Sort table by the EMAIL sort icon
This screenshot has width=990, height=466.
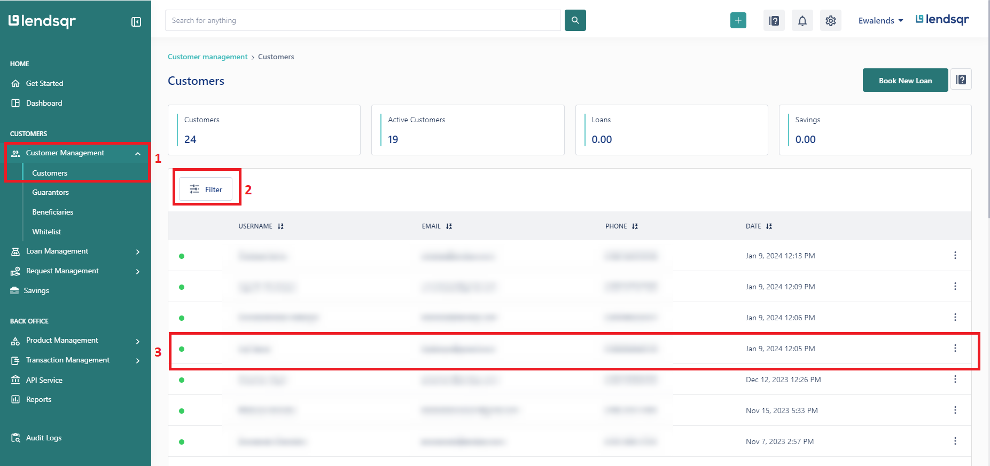[x=449, y=226]
